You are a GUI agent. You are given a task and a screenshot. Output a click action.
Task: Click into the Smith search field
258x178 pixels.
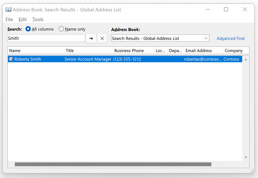pyautogui.click(x=46, y=38)
